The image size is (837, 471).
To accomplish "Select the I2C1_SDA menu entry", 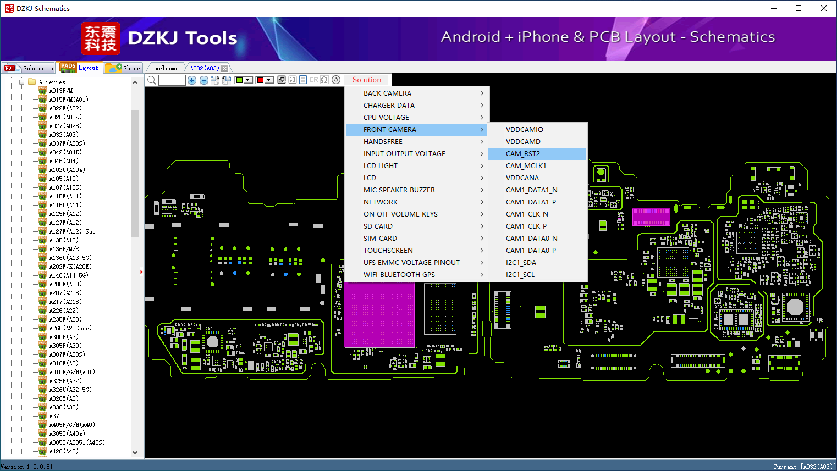I will pos(537,263).
